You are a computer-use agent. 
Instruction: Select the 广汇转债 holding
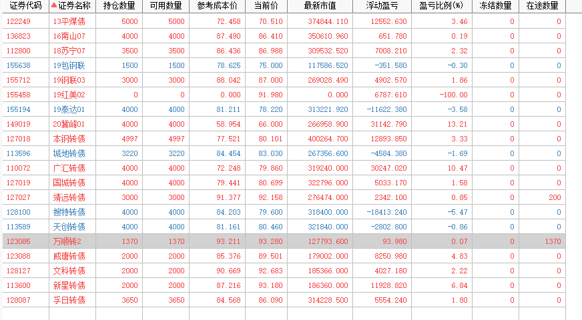coord(69,169)
